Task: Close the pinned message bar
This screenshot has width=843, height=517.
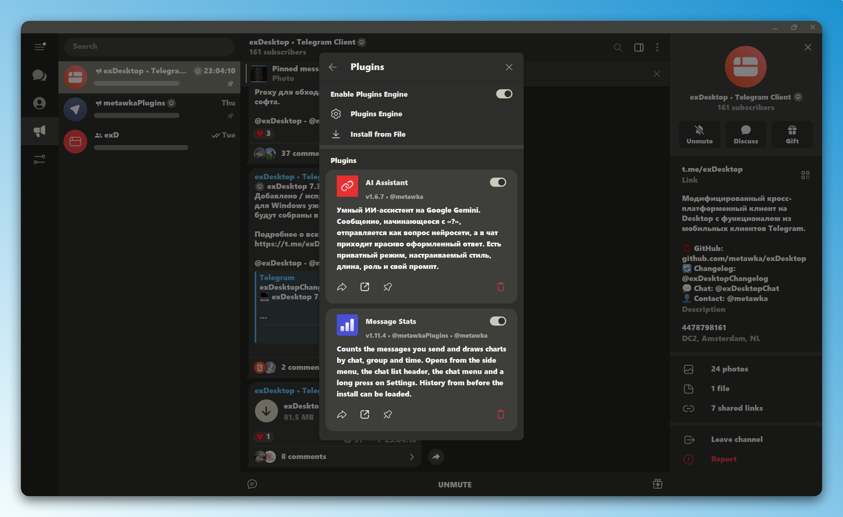Action: [657, 74]
